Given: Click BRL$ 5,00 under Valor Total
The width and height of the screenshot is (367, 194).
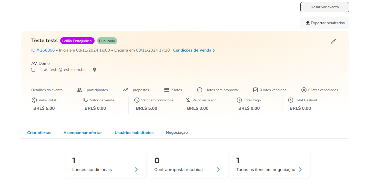Looking at the screenshot, I should point(44,108).
